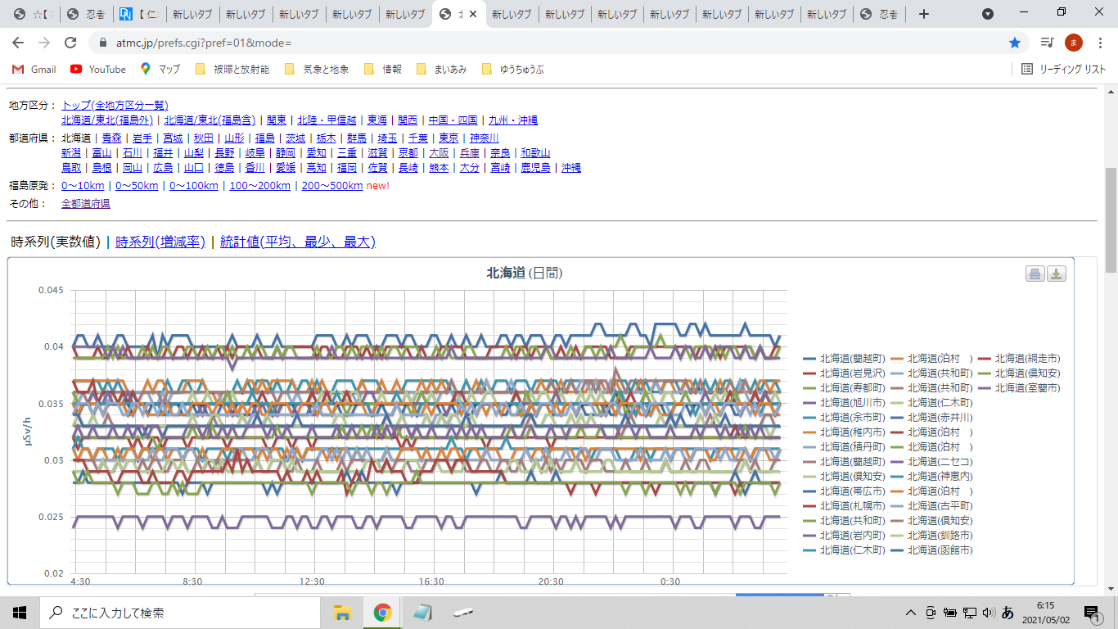Switch to the 時系列(増減率) view
This screenshot has height=629, width=1118.
tap(160, 242)
